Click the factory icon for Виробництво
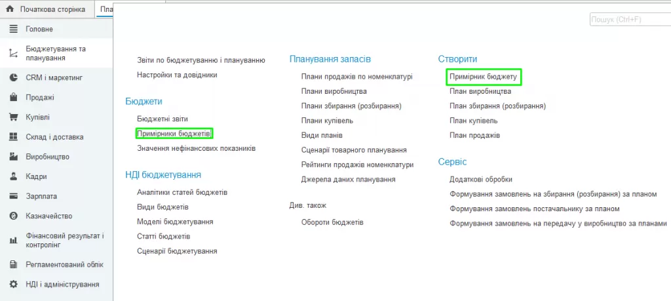This screenshot has width=671, height=301. pyautogui.click(x=14, y=157)
